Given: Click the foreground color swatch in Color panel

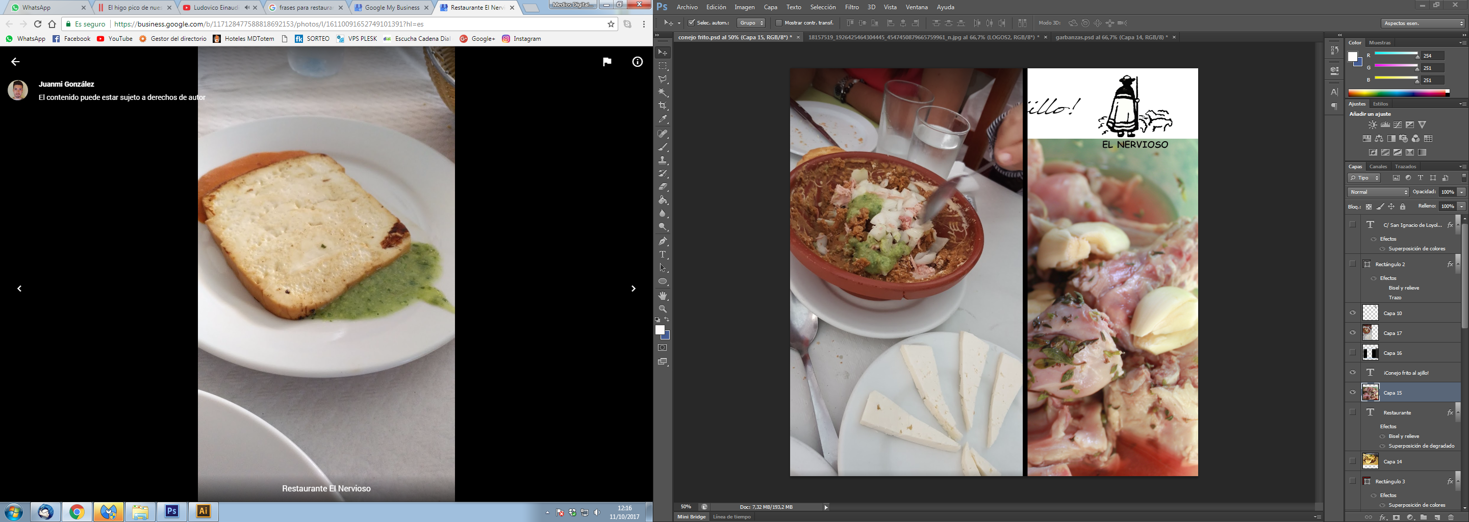Looking at the screenshot, I should pos(1353,57).
